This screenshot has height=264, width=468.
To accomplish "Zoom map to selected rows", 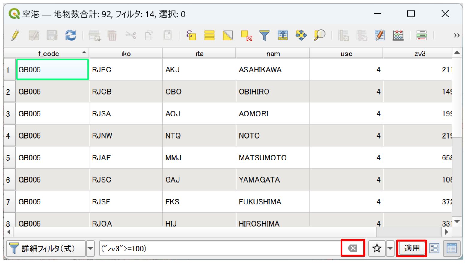I will click(x=320, y=35).
